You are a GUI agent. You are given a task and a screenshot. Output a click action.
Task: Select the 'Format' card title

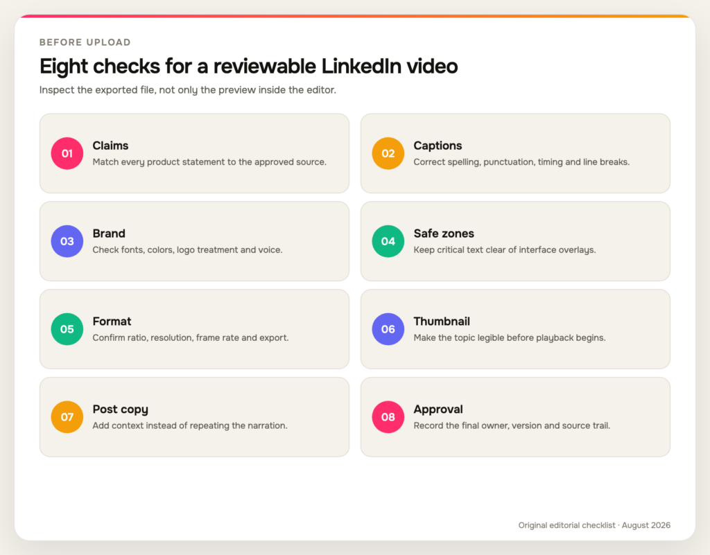pos(112,321)
